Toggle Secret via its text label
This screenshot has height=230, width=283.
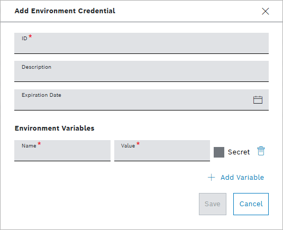coord(239,152)
